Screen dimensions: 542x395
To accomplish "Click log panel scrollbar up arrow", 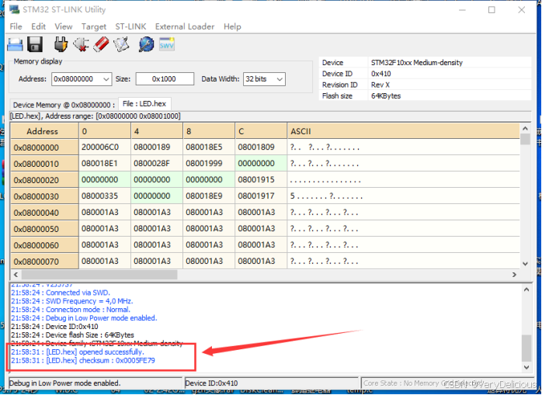I will 526,289.
